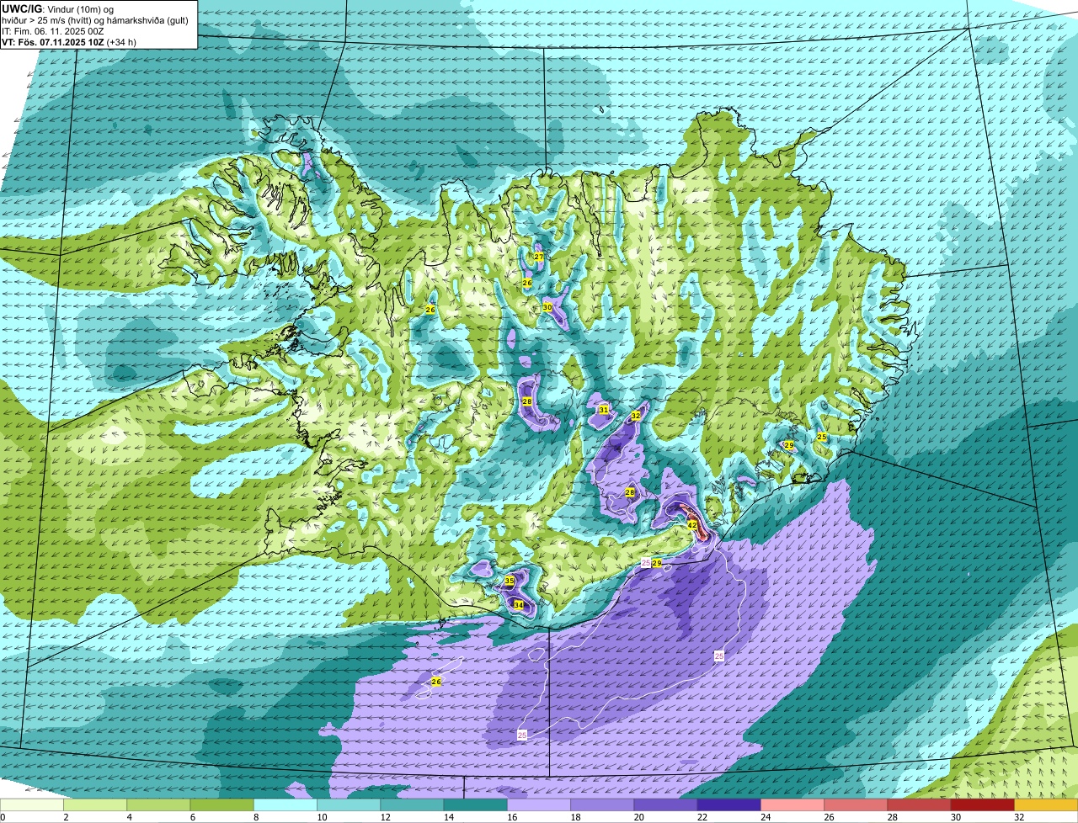Click the yellow gust label 27
The image size is (1078, 823).
pos(539,257)
